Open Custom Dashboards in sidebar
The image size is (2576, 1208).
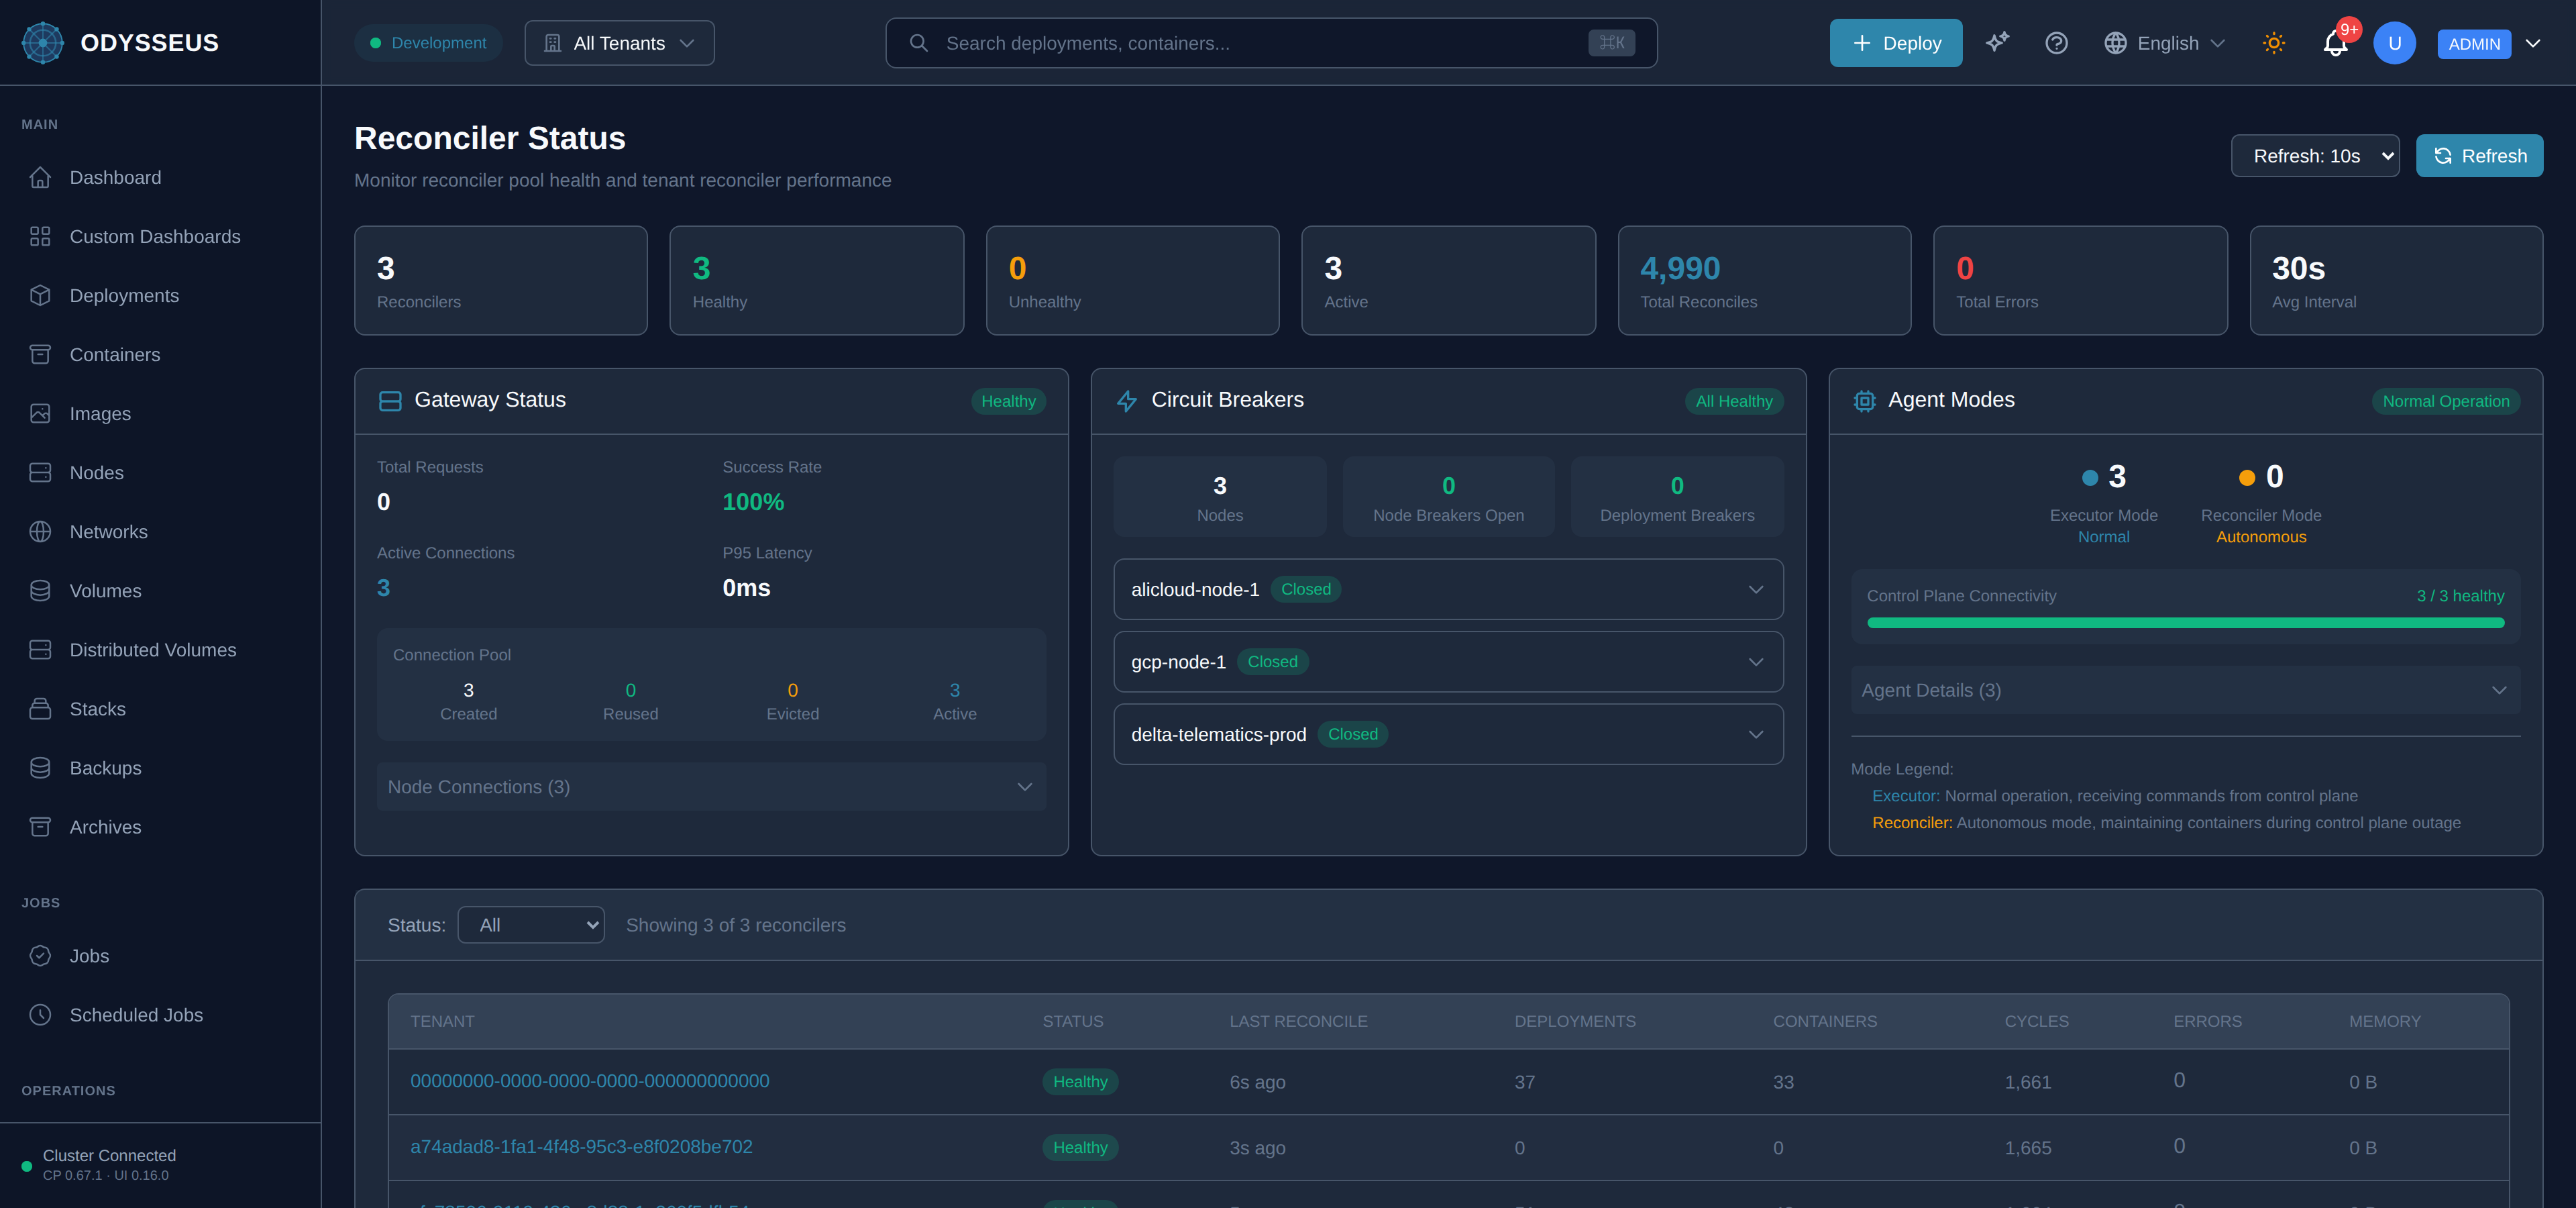[x=160, y=236]
